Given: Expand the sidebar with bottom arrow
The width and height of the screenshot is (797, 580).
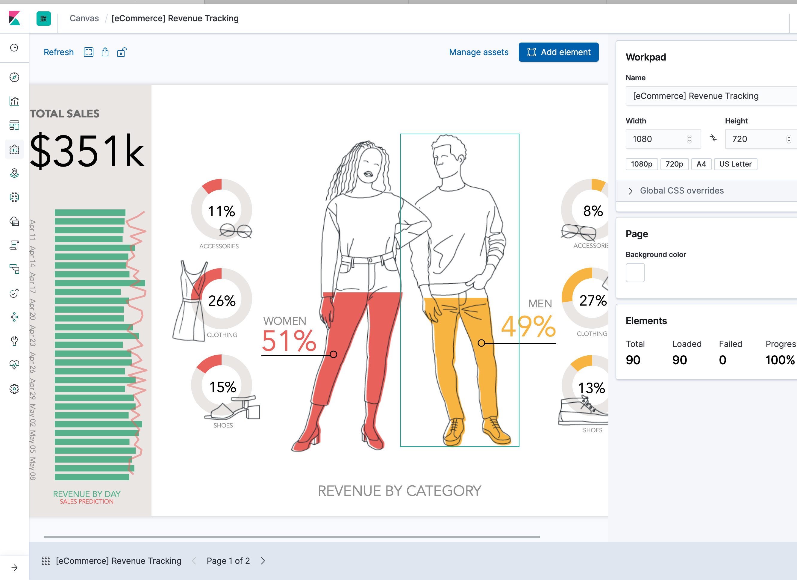Looking at the screenshot, I should pos(14,567).
